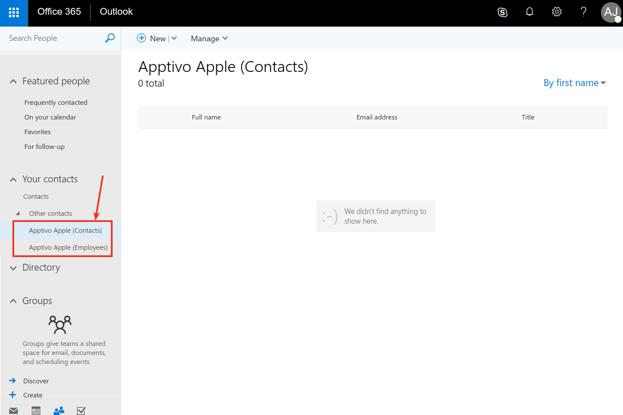This screenshot has height=415, width=623.
Task: Switch to Calendar via bottom icon
Action: point(36,410)
